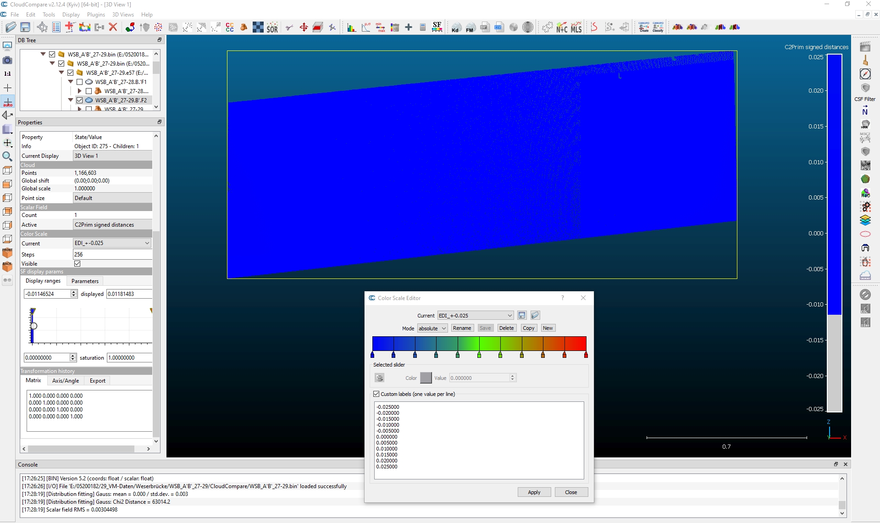Click the Open file folder icon
Image resolution: width=880 pixels, height=523 pixels.
click(x=11, y=28)
